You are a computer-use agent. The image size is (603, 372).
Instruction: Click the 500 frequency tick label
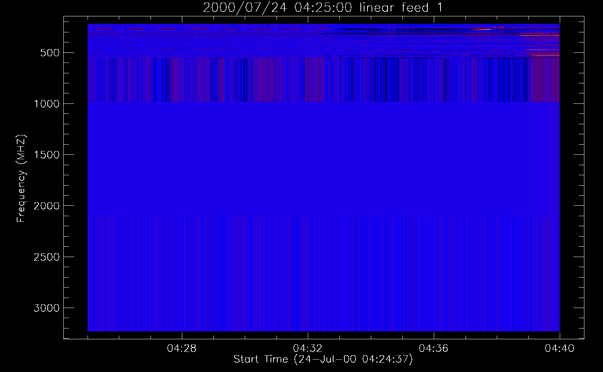(x=50, y=53)
